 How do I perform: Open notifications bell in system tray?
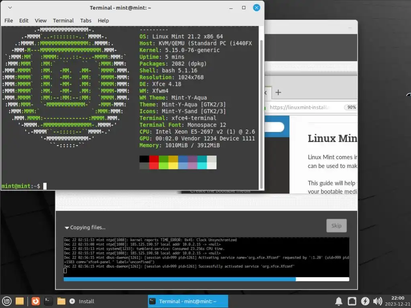pos(339,301)
